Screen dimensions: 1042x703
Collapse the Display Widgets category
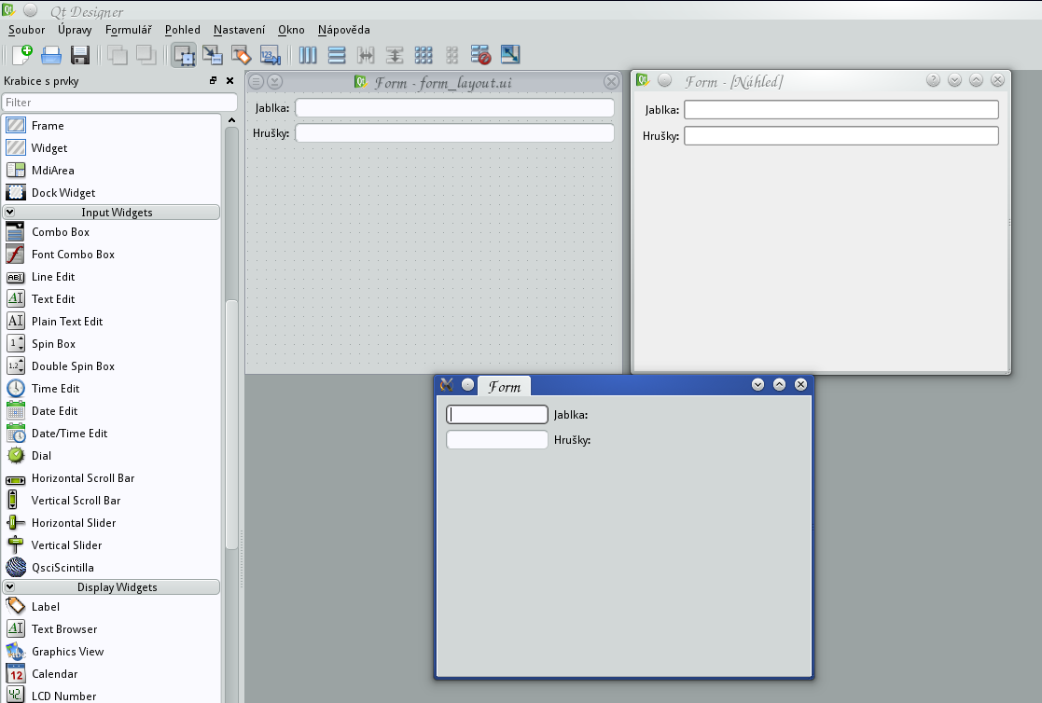[10, 586]
